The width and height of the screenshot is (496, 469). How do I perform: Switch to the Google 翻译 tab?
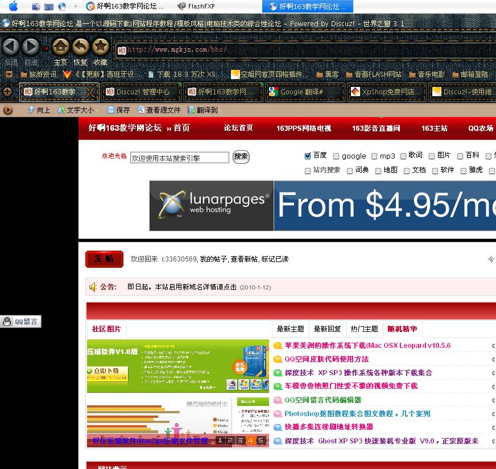point(304,92)
